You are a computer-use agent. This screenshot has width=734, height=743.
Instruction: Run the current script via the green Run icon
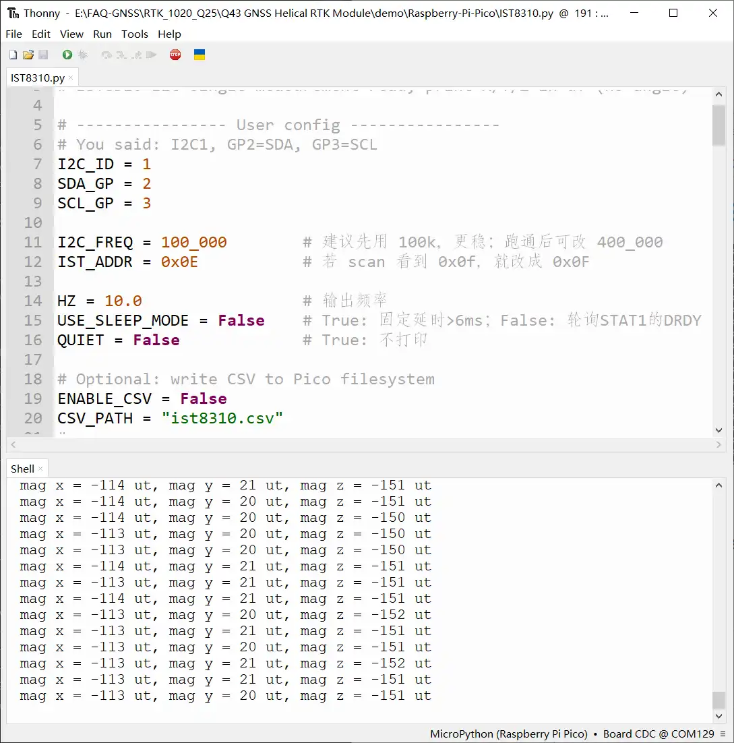67,55
